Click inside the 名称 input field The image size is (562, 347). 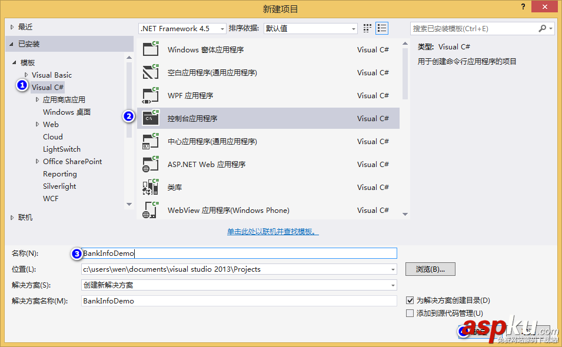(235, 253)
